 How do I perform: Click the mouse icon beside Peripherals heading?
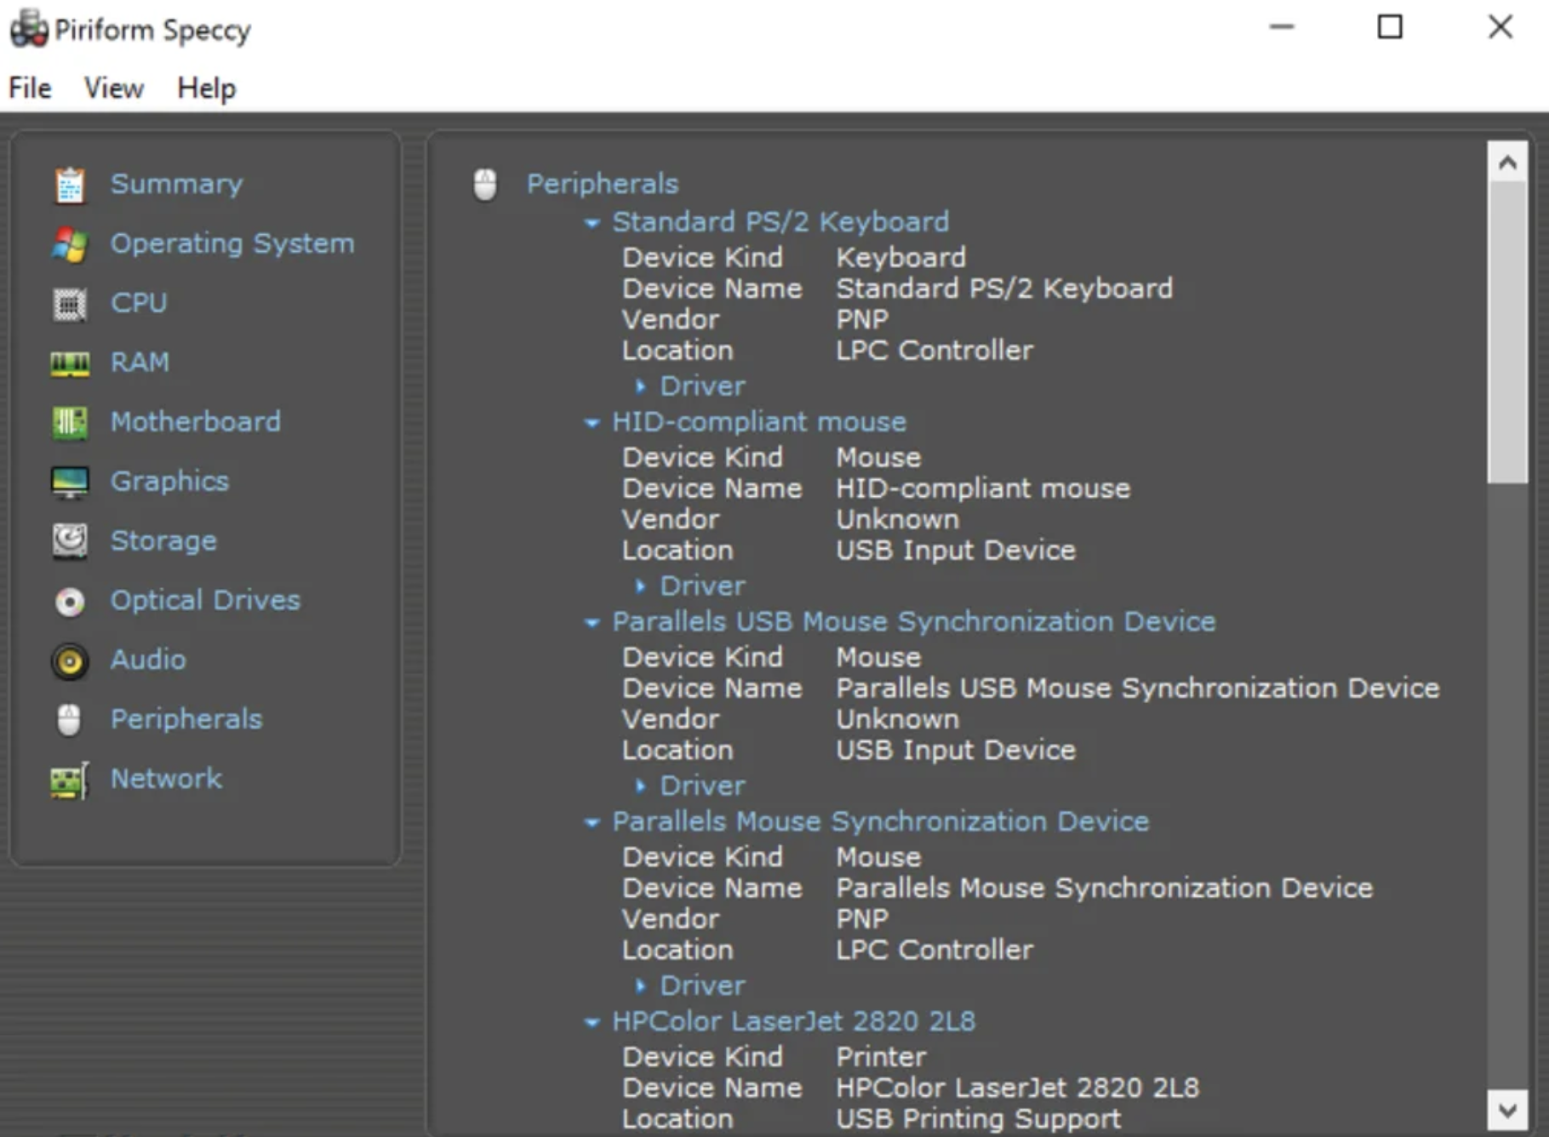[x=485, y=184]
